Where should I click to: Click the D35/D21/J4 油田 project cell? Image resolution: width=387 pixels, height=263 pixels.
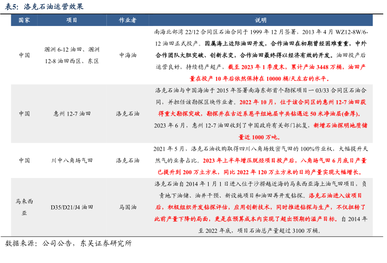pyautogui.click(x=72, y=207)
